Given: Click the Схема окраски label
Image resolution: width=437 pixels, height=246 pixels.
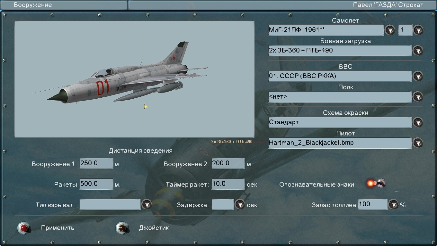Looking at the screenshot, I should [x=345, y=113].
